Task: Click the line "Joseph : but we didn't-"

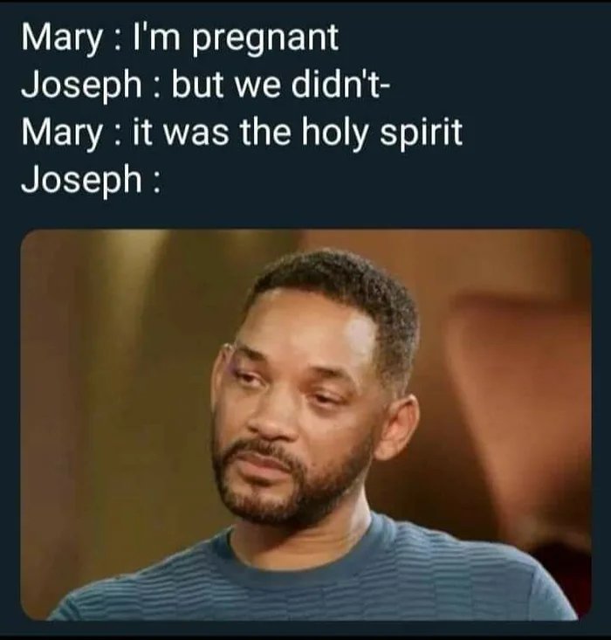Action: [205, 86]
